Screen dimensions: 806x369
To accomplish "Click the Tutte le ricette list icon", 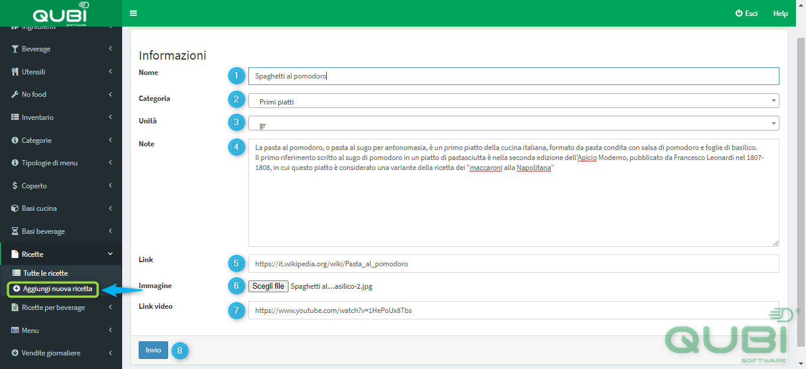I will [17, 273].
